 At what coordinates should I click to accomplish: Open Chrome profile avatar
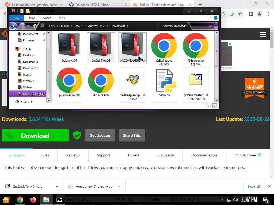[x=260, y=14]
